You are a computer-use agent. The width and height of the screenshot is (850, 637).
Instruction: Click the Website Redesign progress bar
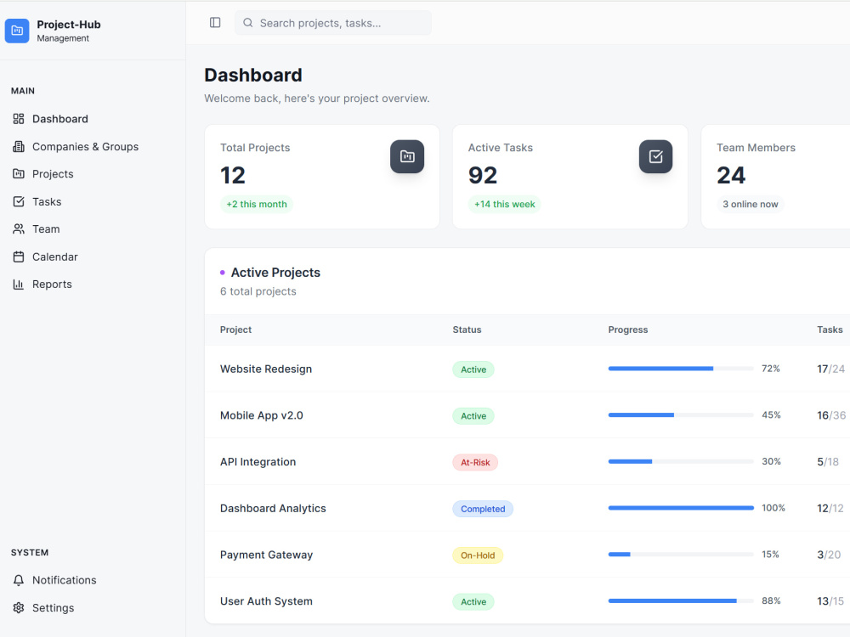pyautogui.click(x=681, y=369)
